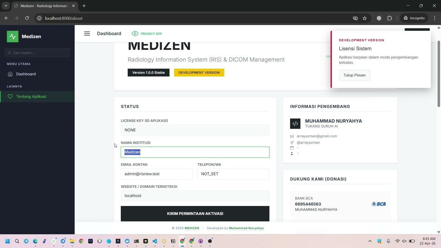Open Notion from the taskbar
Viewport: 441px width, 248px height.
coord(173,241)
